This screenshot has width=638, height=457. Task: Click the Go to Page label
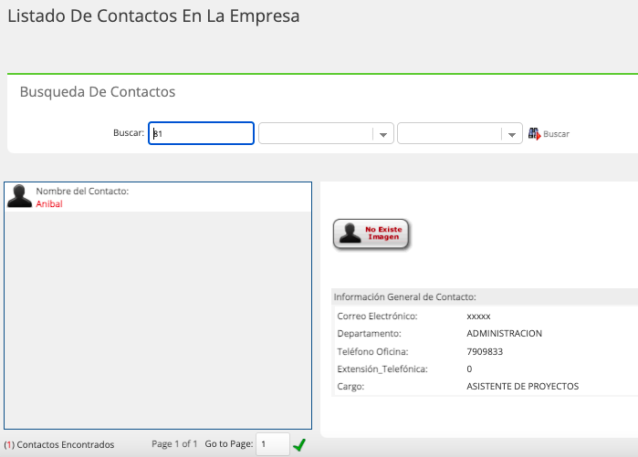[x=229, y=443]
